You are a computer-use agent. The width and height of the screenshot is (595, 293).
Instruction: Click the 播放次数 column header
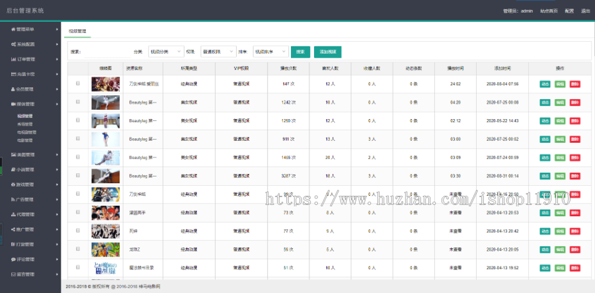pyautogui.click(x=288, y=69)
